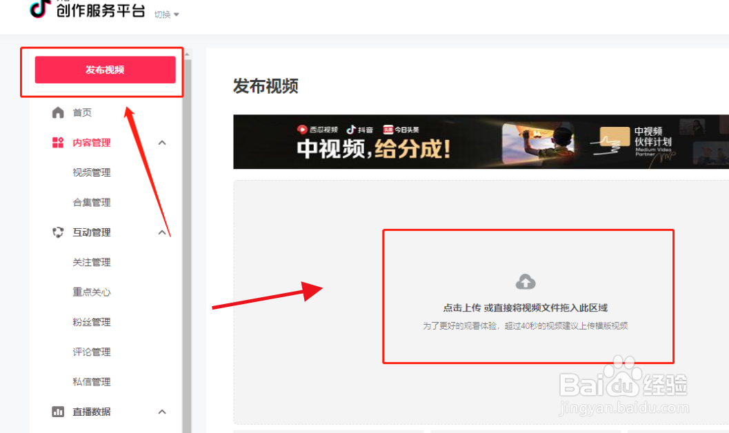Open the 切换 account switcher dropdown

click(164, 14)
